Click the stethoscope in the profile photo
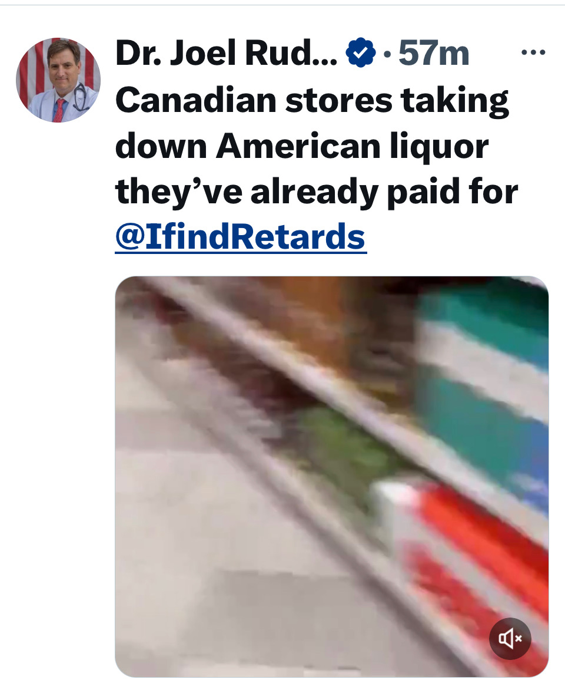The width and height of the screenshot is (565, 683). 81,97
